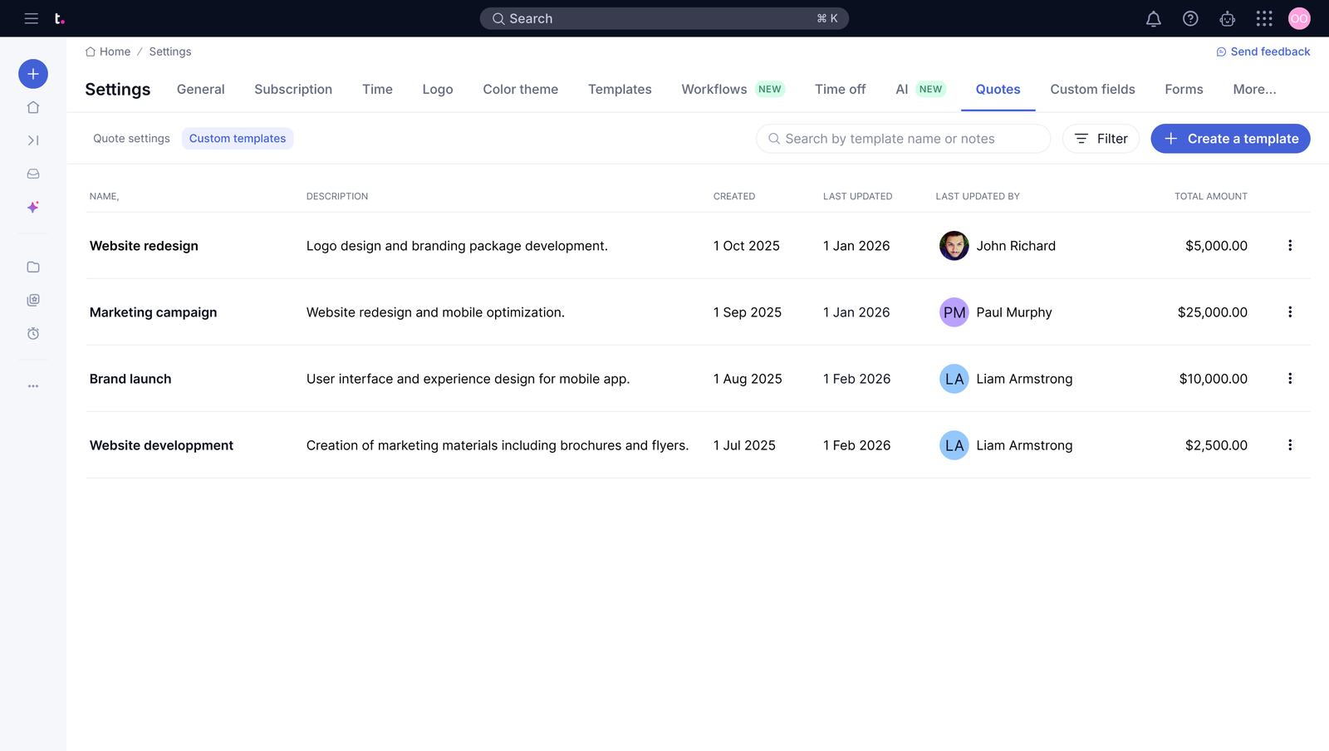Sort by the NAME column header
The image size is (1329, 751).
click(x=105, y=197)
